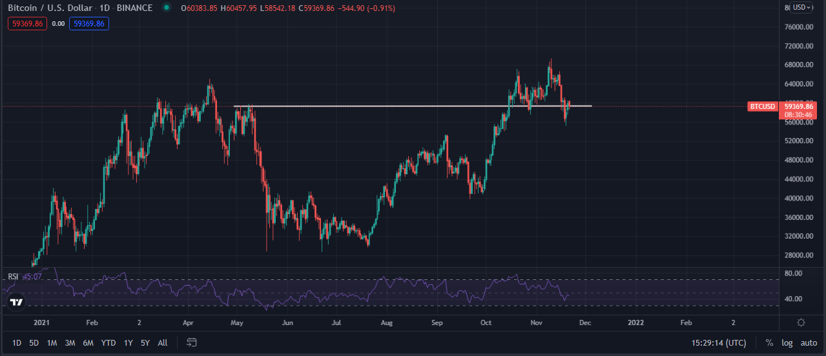Click the RSI value 45.07

point(32,277)
